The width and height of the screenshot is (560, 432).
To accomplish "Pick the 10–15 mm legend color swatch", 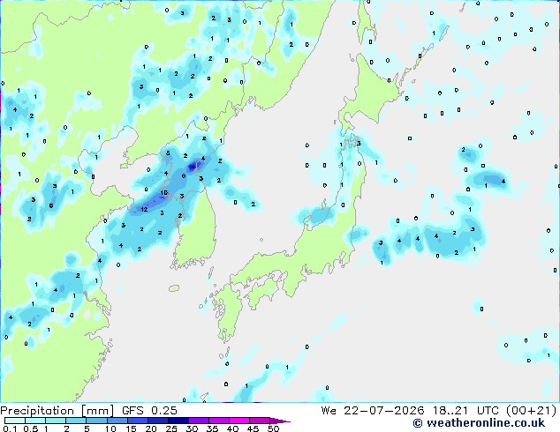I will (117, 421).
